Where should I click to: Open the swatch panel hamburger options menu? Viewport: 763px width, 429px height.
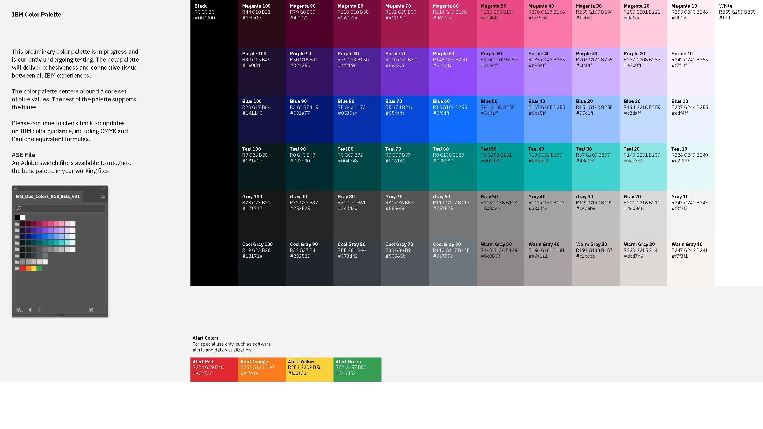coord(103,196)
